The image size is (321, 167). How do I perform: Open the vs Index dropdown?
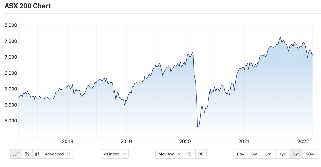[115, 154]
